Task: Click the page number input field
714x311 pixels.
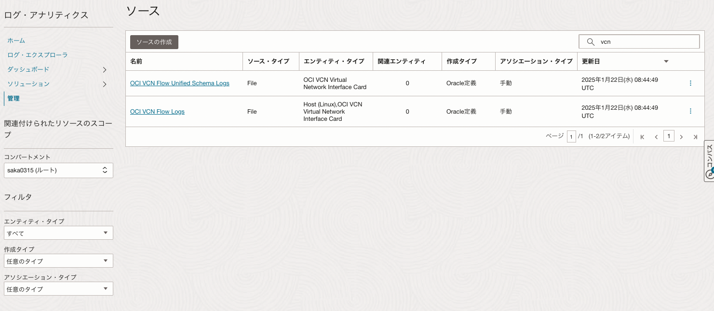Action: coord(572,137)
